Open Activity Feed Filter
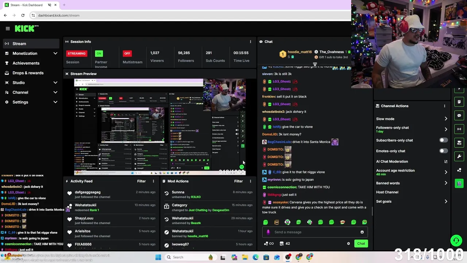 point(141,181)
